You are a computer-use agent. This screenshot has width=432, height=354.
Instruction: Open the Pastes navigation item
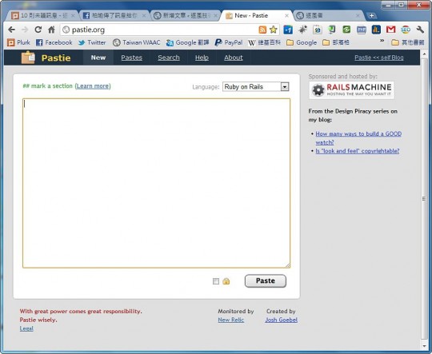132,58
